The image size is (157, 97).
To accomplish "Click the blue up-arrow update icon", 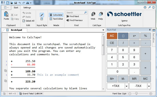I will point(145,7).
